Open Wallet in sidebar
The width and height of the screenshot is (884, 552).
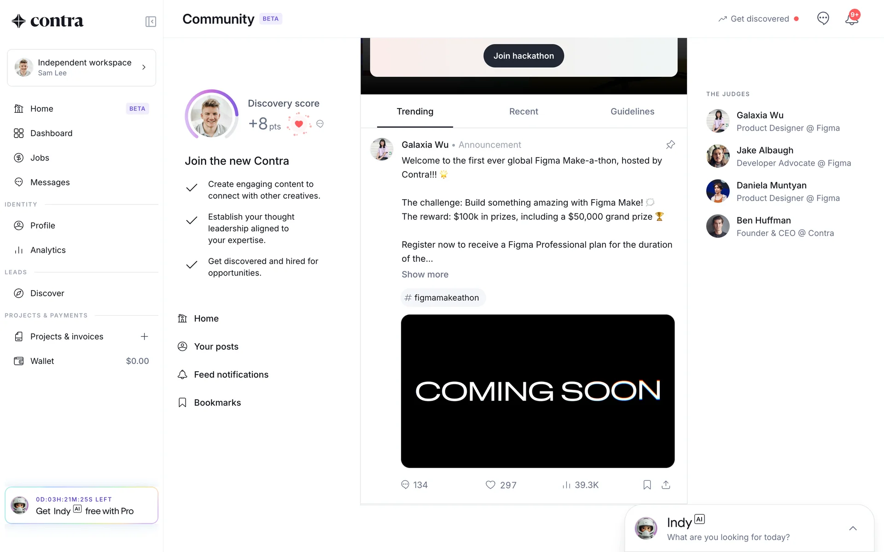click(x=81, y=361)
